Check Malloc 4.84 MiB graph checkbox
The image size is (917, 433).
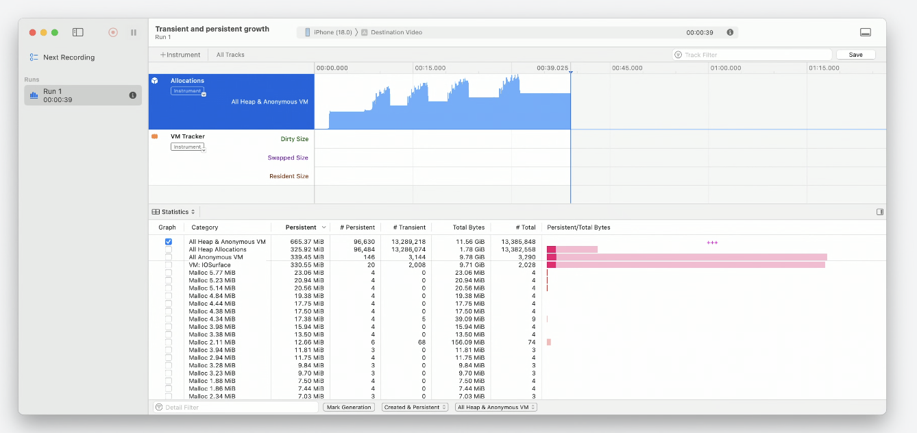click(169, 296)
